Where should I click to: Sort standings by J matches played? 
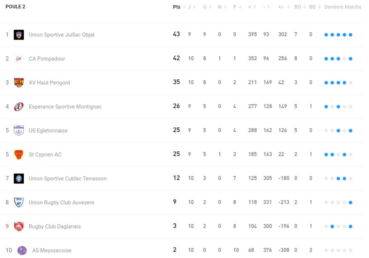click(192, 7)
